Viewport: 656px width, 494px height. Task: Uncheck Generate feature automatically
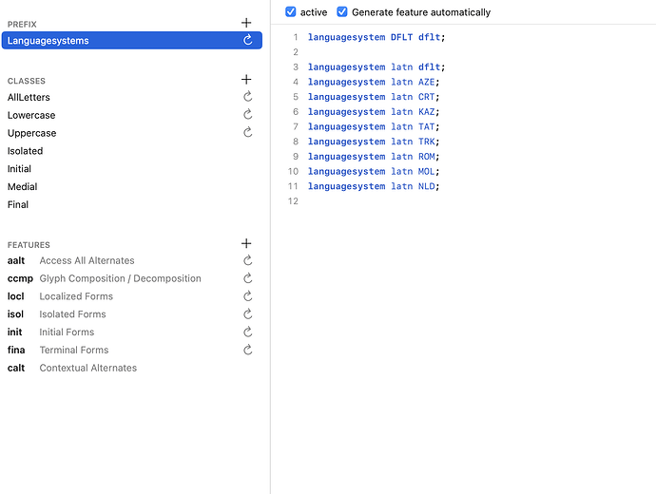[342, 11]
